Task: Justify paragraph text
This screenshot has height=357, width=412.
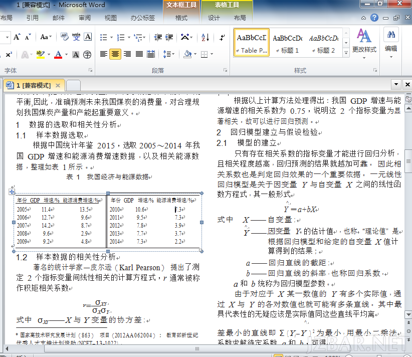Action: click(139, 54)
